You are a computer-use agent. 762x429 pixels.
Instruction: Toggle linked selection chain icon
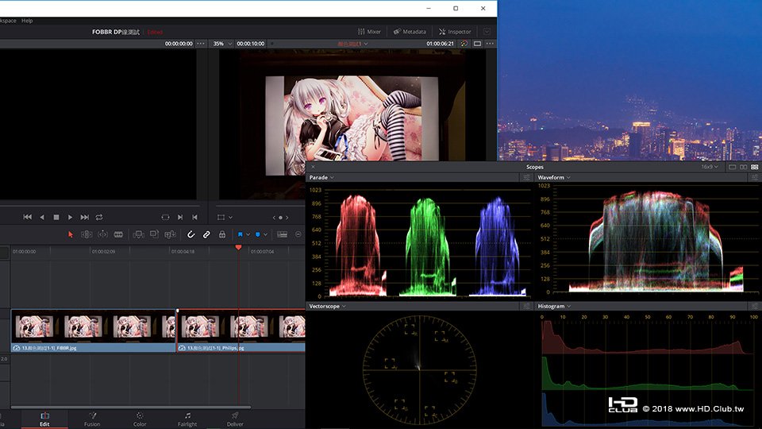(x=206, y=234)
